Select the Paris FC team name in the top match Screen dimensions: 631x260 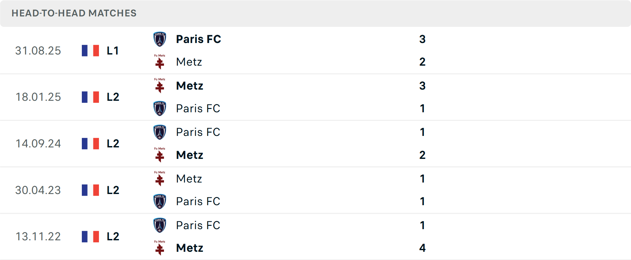199,39
